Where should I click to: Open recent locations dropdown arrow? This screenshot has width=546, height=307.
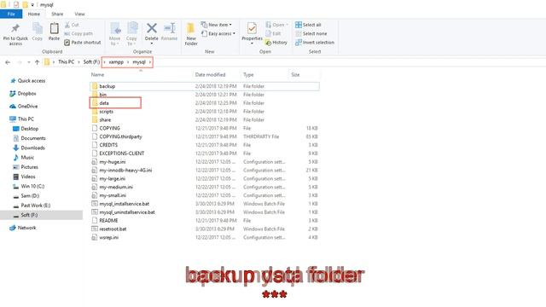pyautogui.click(x=28, y=62)
